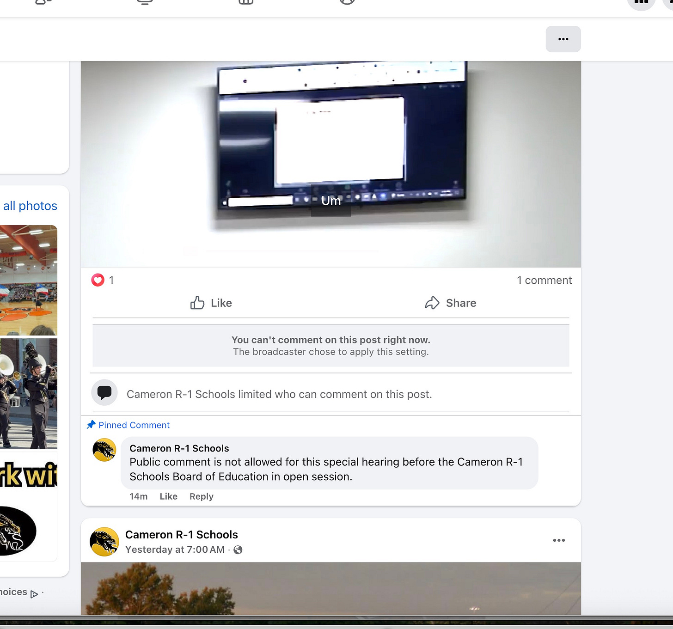The width and height of the screenshot is (673, 629).
Task: Click the public globe audience icon
Action: click(x=238, y=550)
